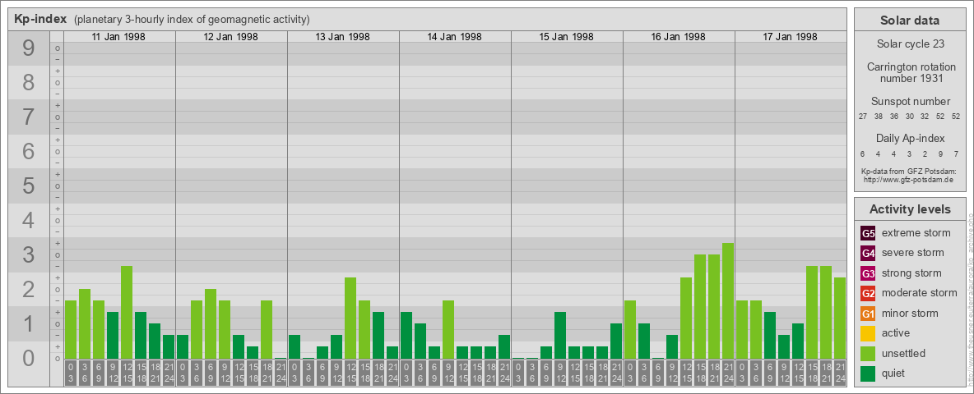Click the Kp scale number 9
Image resolution: width=974 pixels, height=394 pixels.
[x=28, y=48]
